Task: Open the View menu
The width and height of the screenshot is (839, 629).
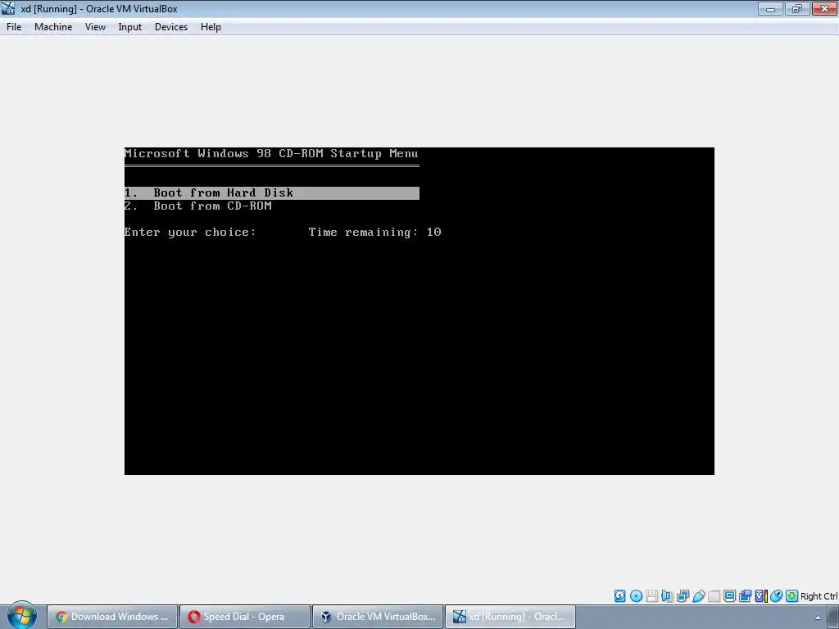Action: click(95, 27)
